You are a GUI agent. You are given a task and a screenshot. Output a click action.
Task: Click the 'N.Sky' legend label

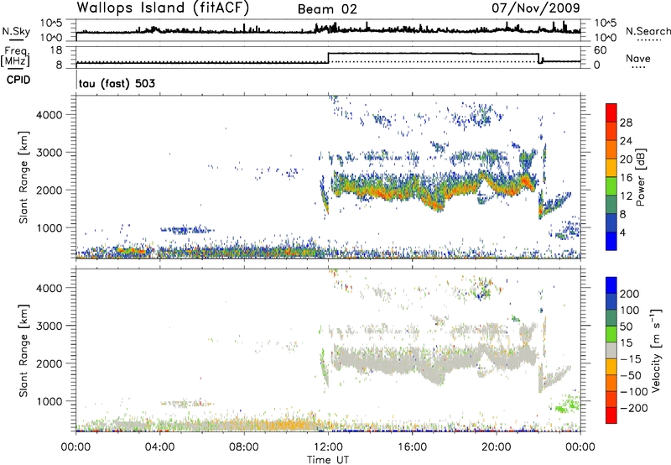[16, 31]
